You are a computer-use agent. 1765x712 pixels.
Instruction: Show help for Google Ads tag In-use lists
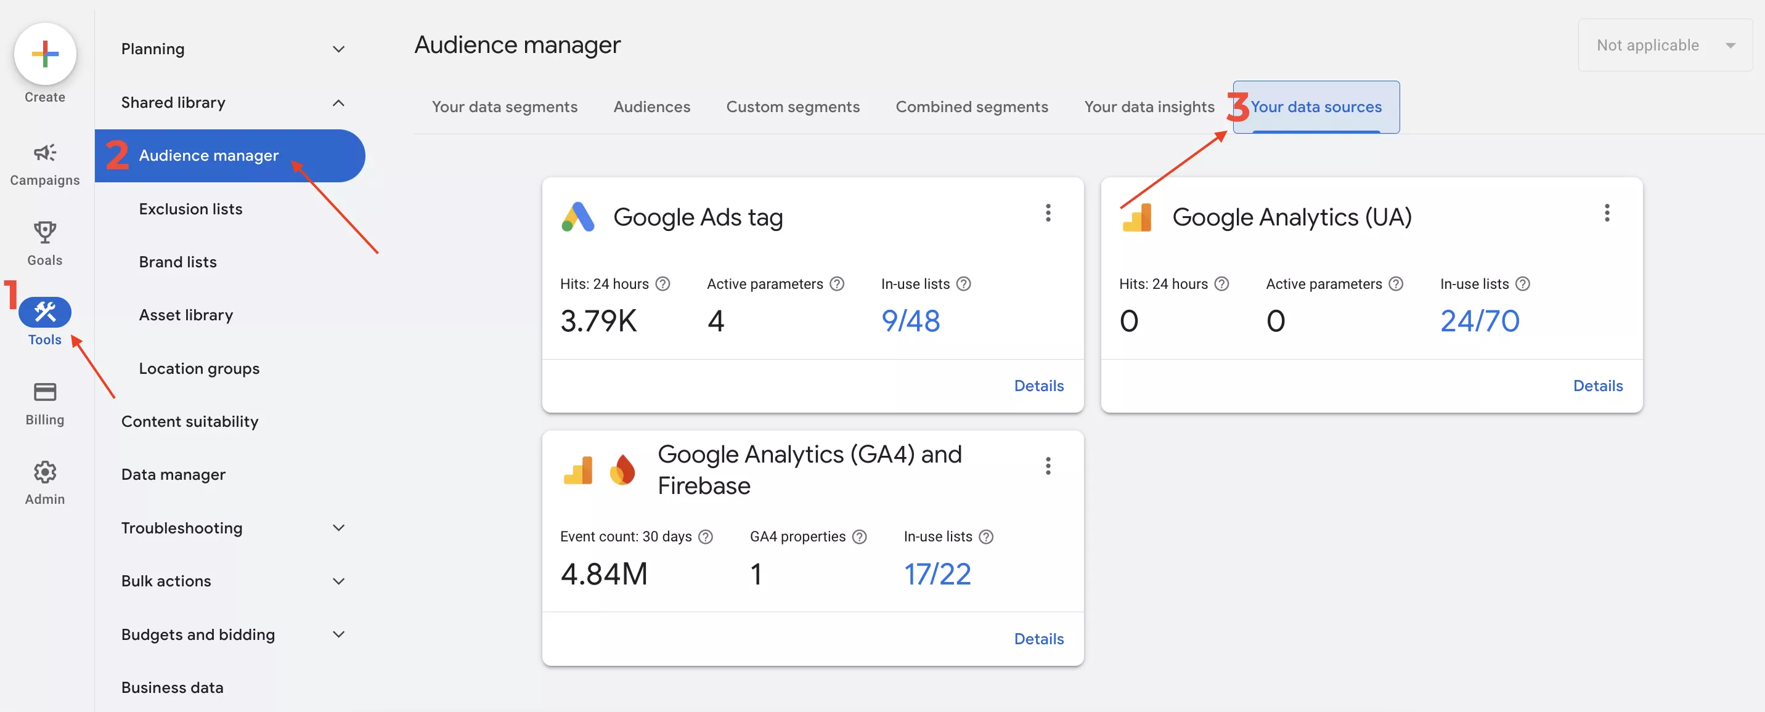(x=963, y=283)
